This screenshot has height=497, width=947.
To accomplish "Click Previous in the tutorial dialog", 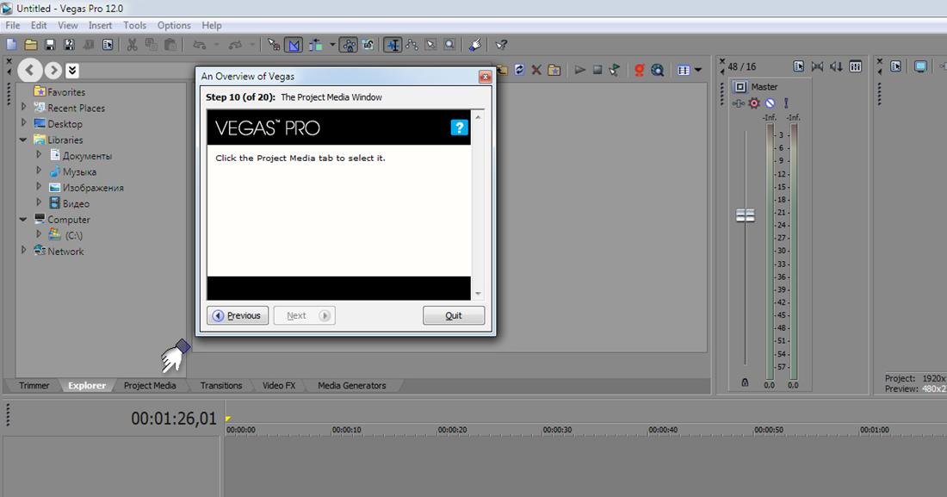I will point(238,315).
